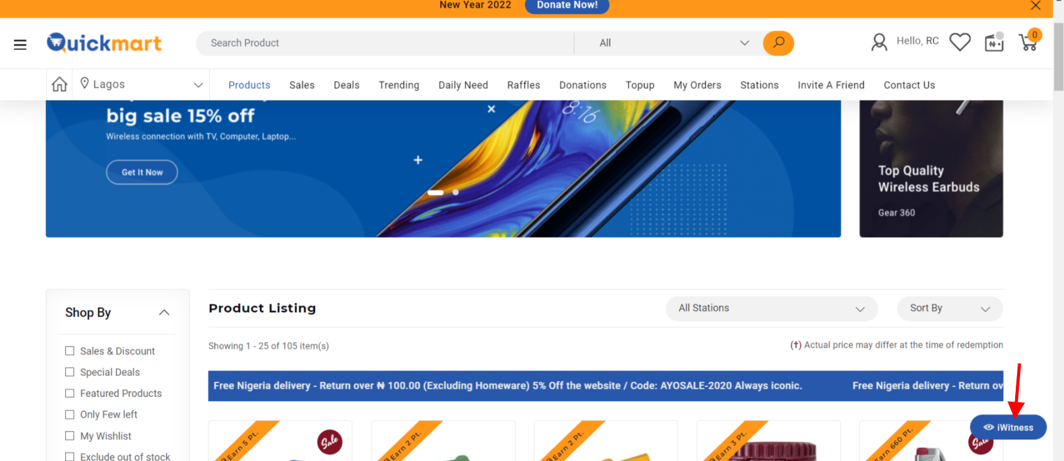Enable the Special Deals checkbox
This screenshot has height=461, width=1064.
click(x=70, y=372)
